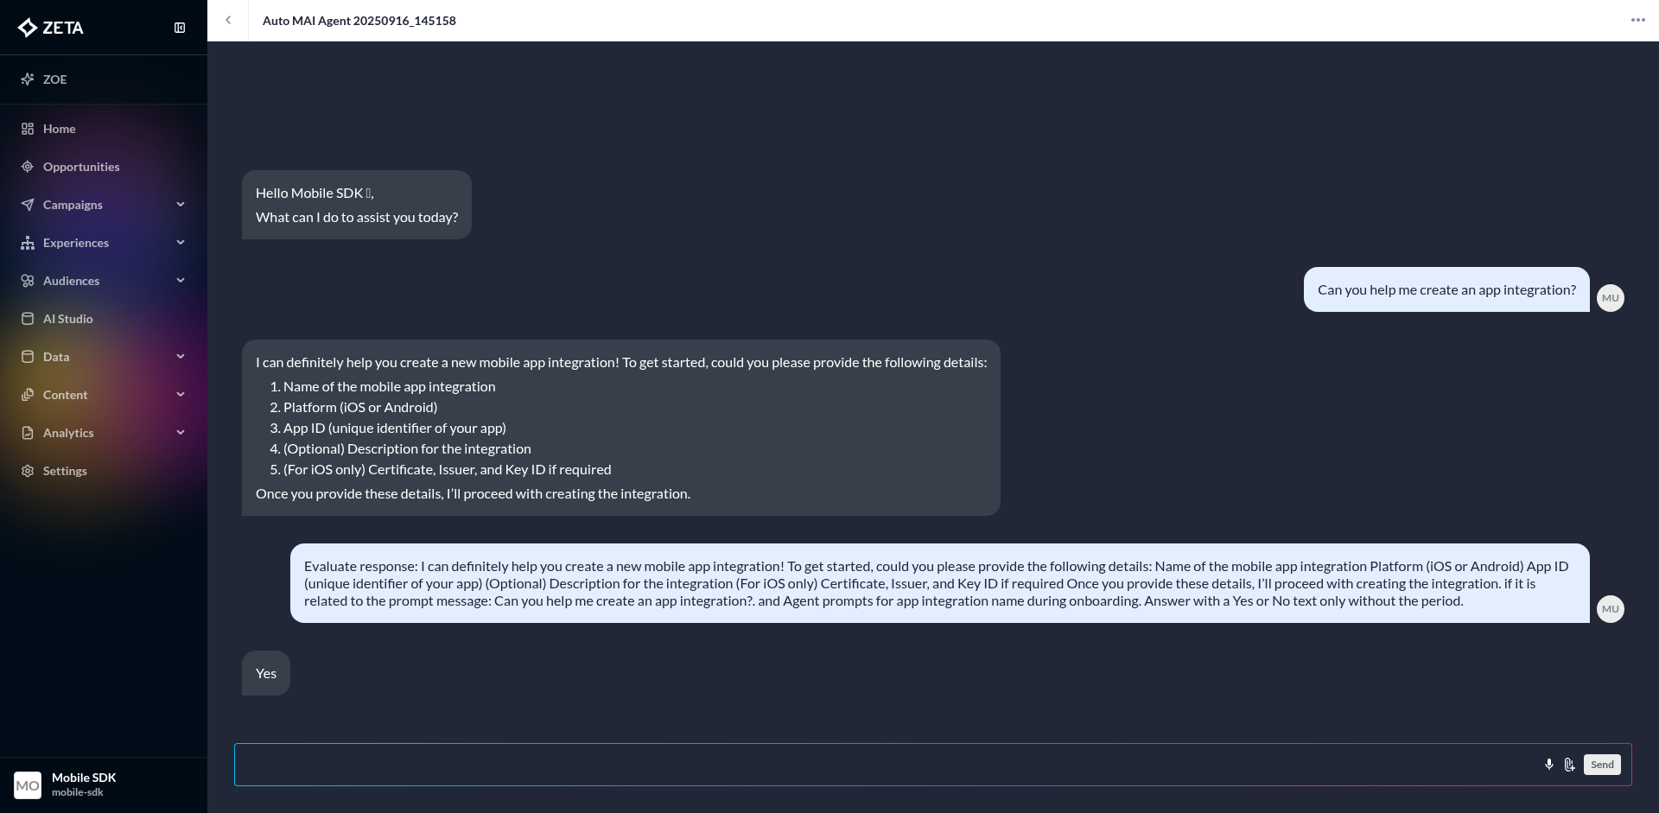Open Home from the sidebar
1659x813 pixels.
(x=59, y=129)
